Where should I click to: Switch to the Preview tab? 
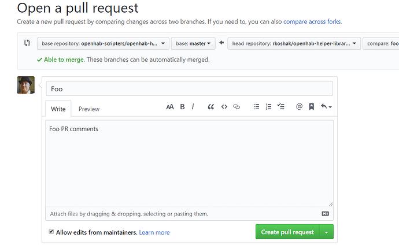pos(89,109)
